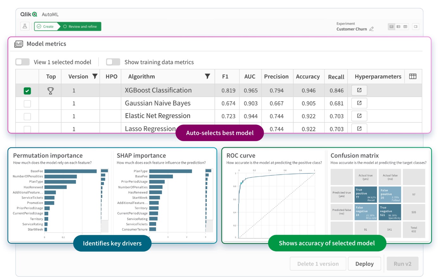Viewport: 439px width, 277px height.
Task: Click the trophy icon for top model
Action: click(x=50, y=91)
